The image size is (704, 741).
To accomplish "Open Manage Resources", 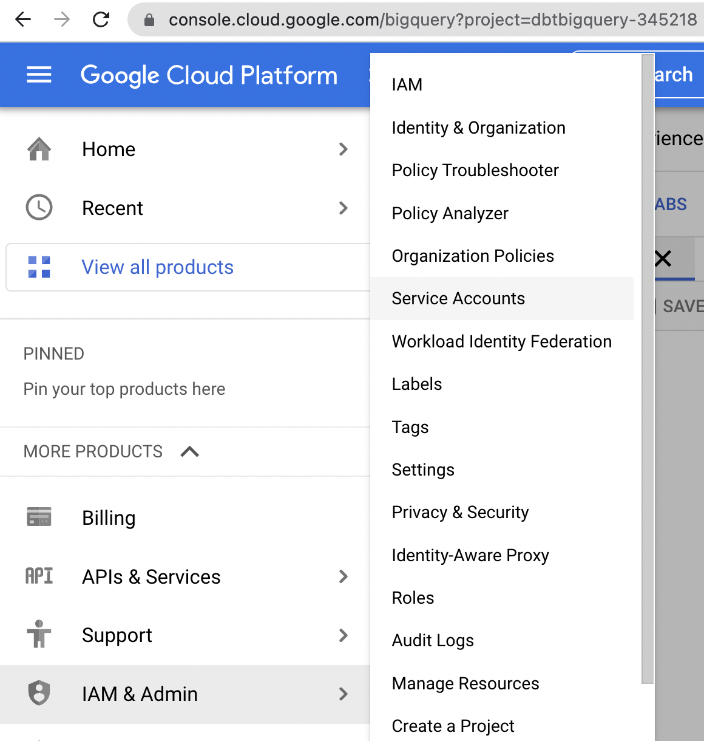I will (502, 683).
